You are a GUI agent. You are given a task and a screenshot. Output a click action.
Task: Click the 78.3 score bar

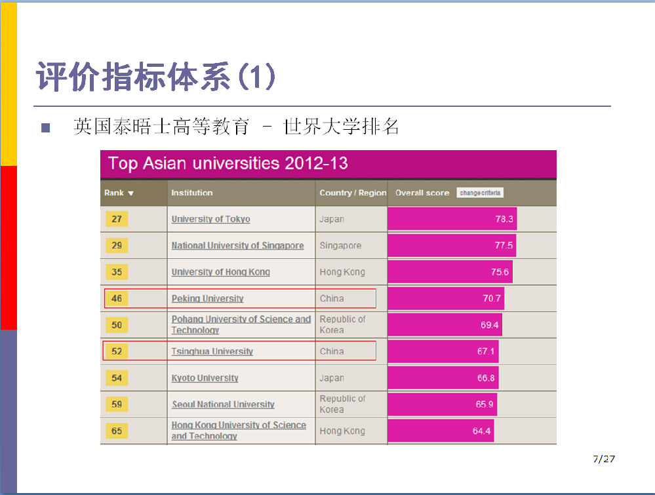[452, 218]
